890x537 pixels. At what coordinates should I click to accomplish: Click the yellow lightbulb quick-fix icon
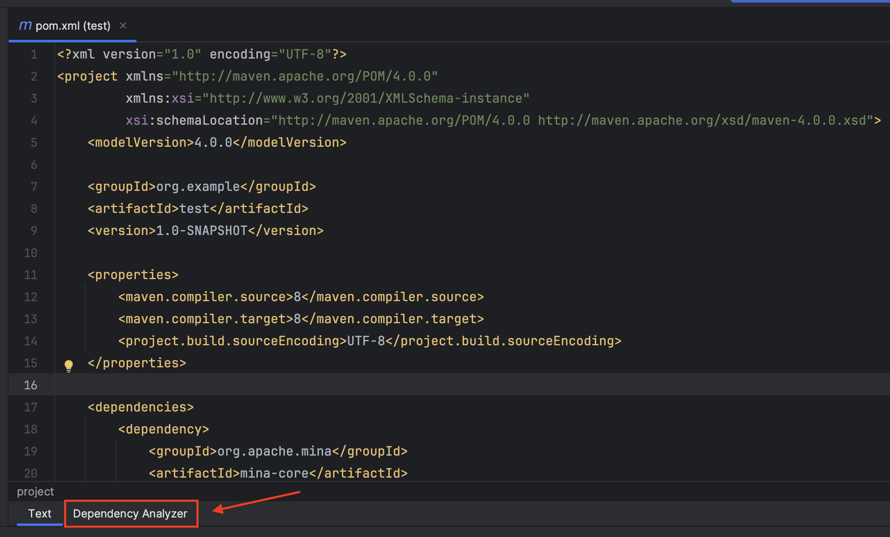tap(69, 365)
